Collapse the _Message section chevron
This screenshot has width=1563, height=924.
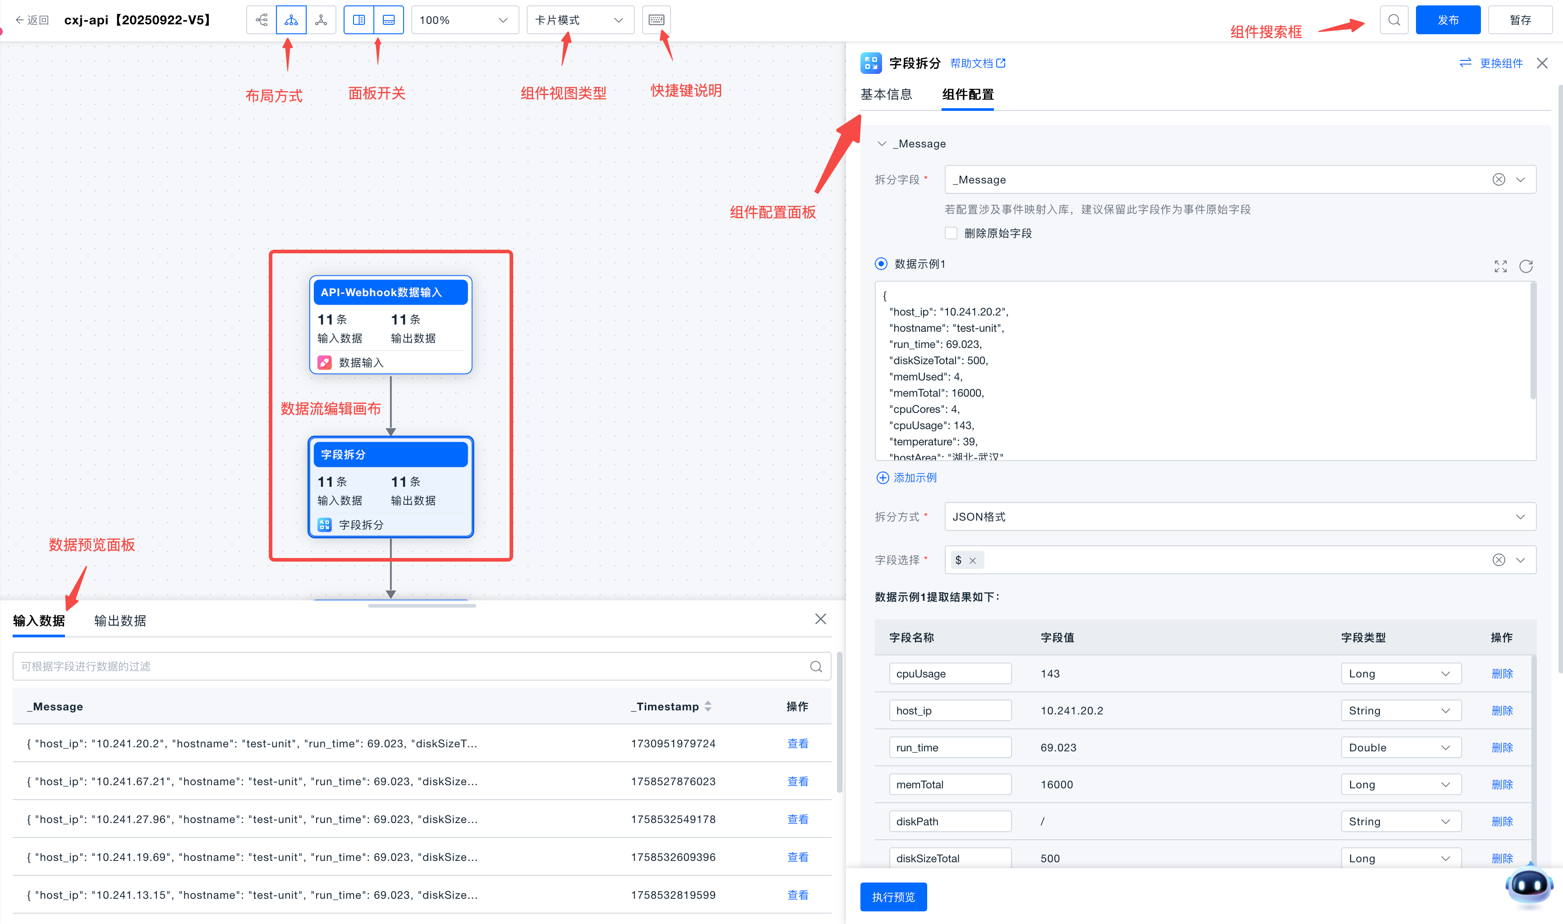point(882,144)
